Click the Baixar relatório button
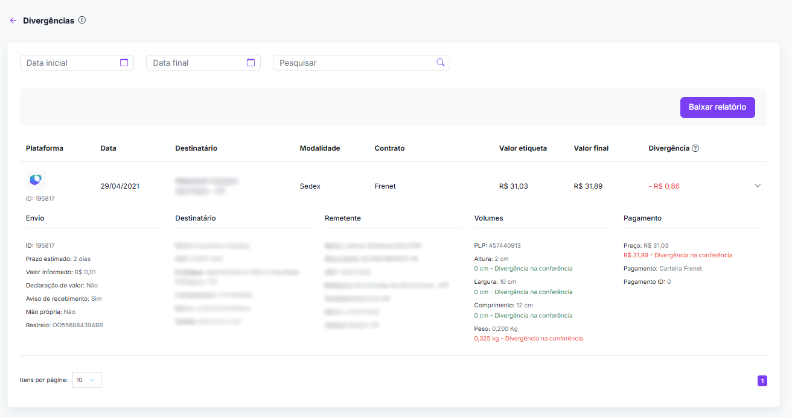Image resolution: width=792 pixels, height=417 pixels. click(x=717, y=107)
